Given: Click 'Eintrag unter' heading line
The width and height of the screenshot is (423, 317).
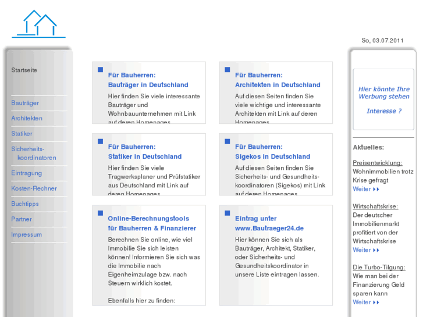Looking at the screenshot, I should click(x=256, y=219).
